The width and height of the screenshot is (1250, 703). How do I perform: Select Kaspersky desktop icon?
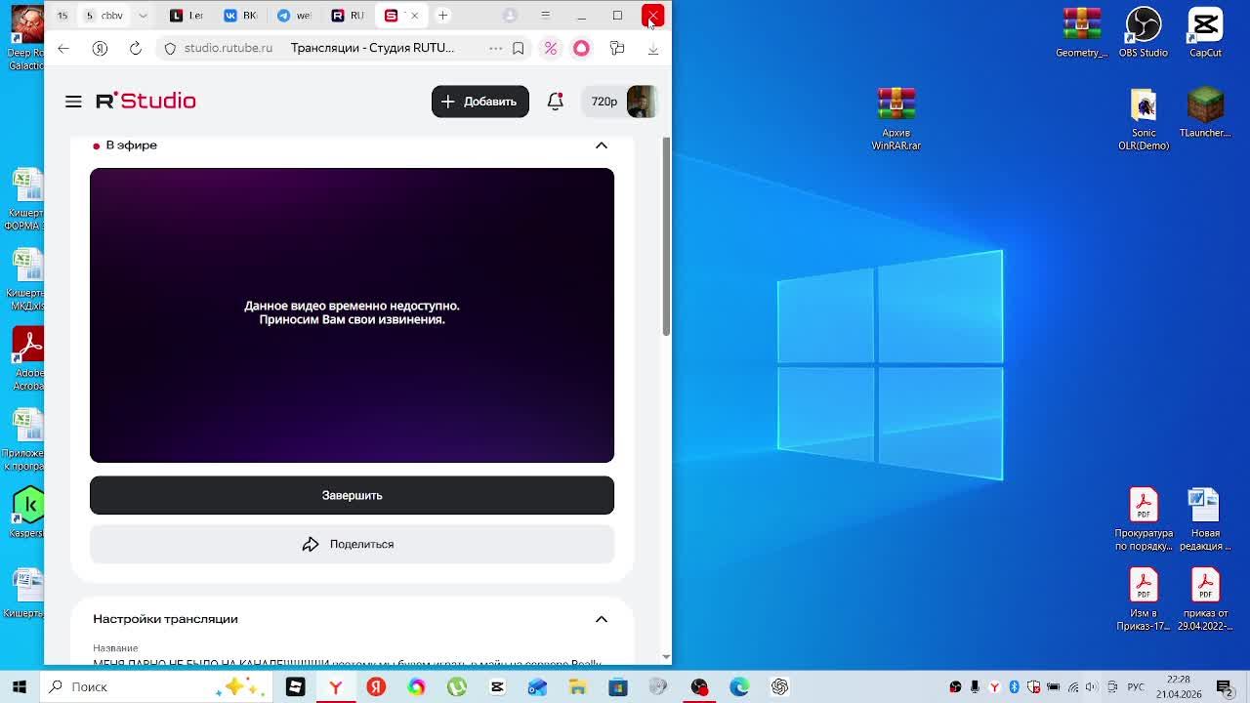click(x=28, y=513)
